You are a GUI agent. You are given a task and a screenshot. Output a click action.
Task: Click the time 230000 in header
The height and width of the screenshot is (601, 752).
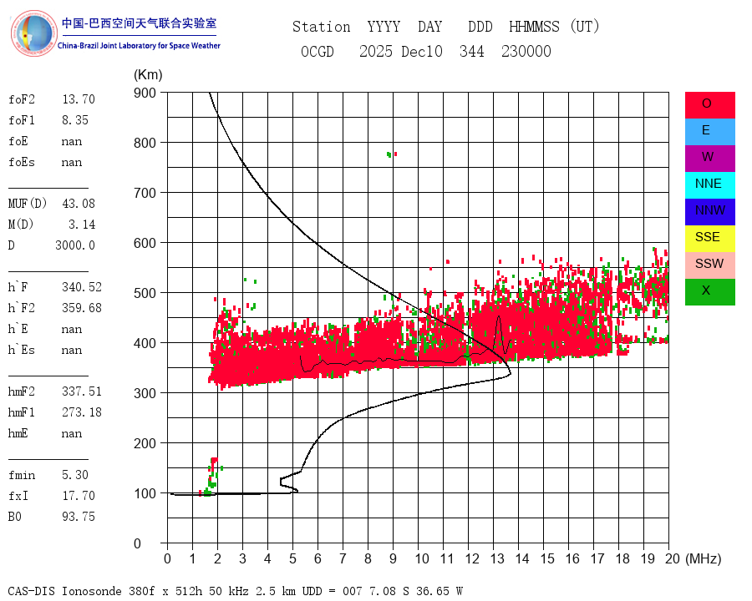[526, 52]
